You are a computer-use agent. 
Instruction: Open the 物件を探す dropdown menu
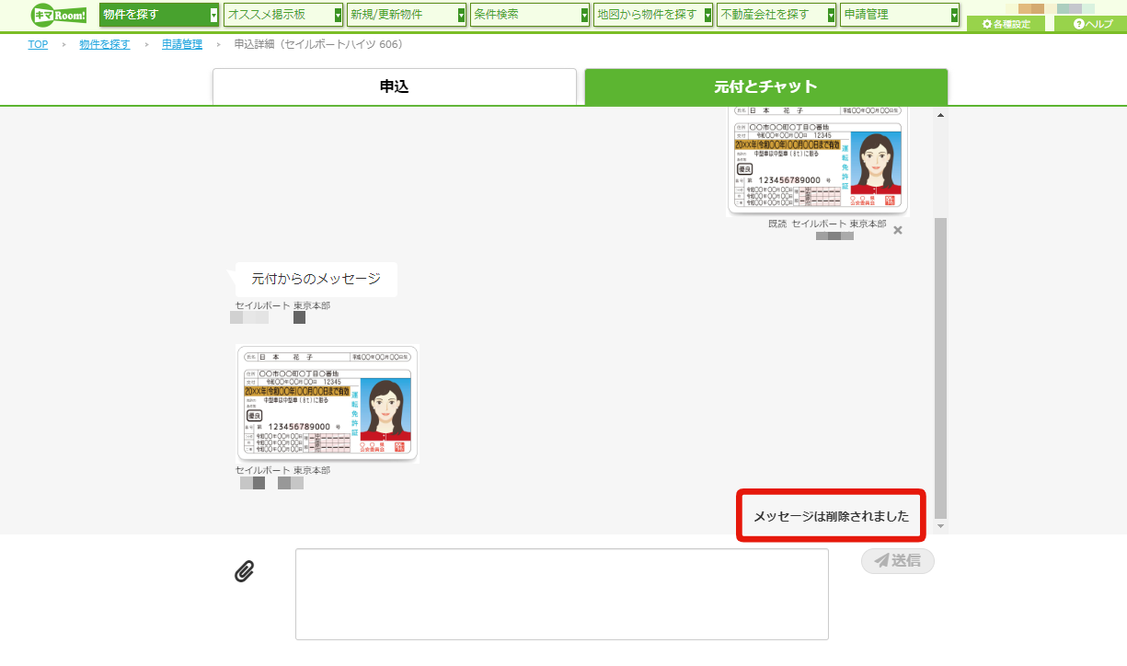pos(159,15)
